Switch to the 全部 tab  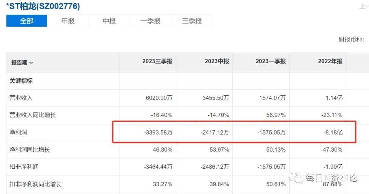[x=27, y=21]
